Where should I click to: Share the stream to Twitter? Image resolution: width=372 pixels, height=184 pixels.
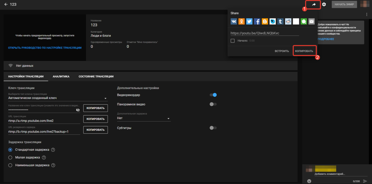(x=249, y=21)
